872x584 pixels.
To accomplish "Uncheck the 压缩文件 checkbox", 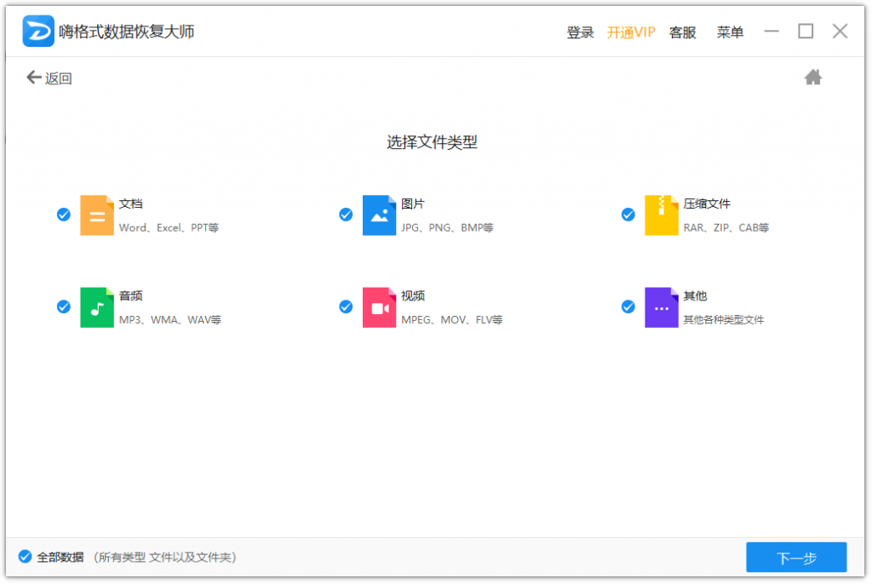I will point(628,215).
